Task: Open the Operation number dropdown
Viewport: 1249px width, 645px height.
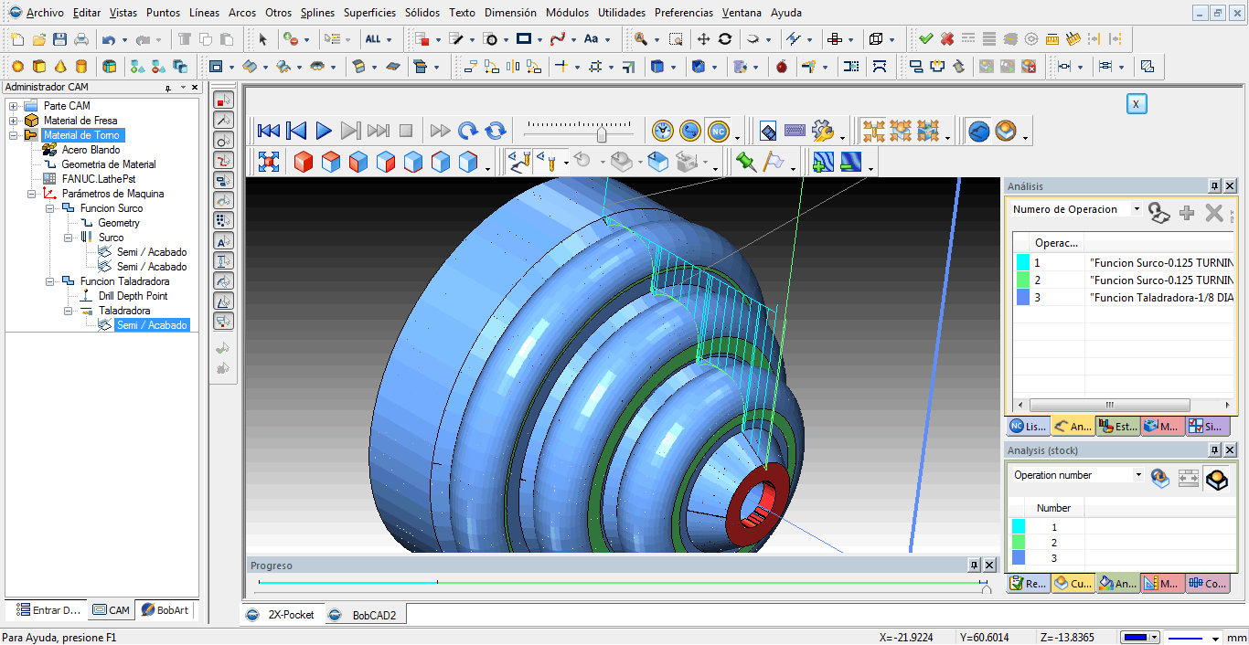Action: click(x=1138, y=474)
